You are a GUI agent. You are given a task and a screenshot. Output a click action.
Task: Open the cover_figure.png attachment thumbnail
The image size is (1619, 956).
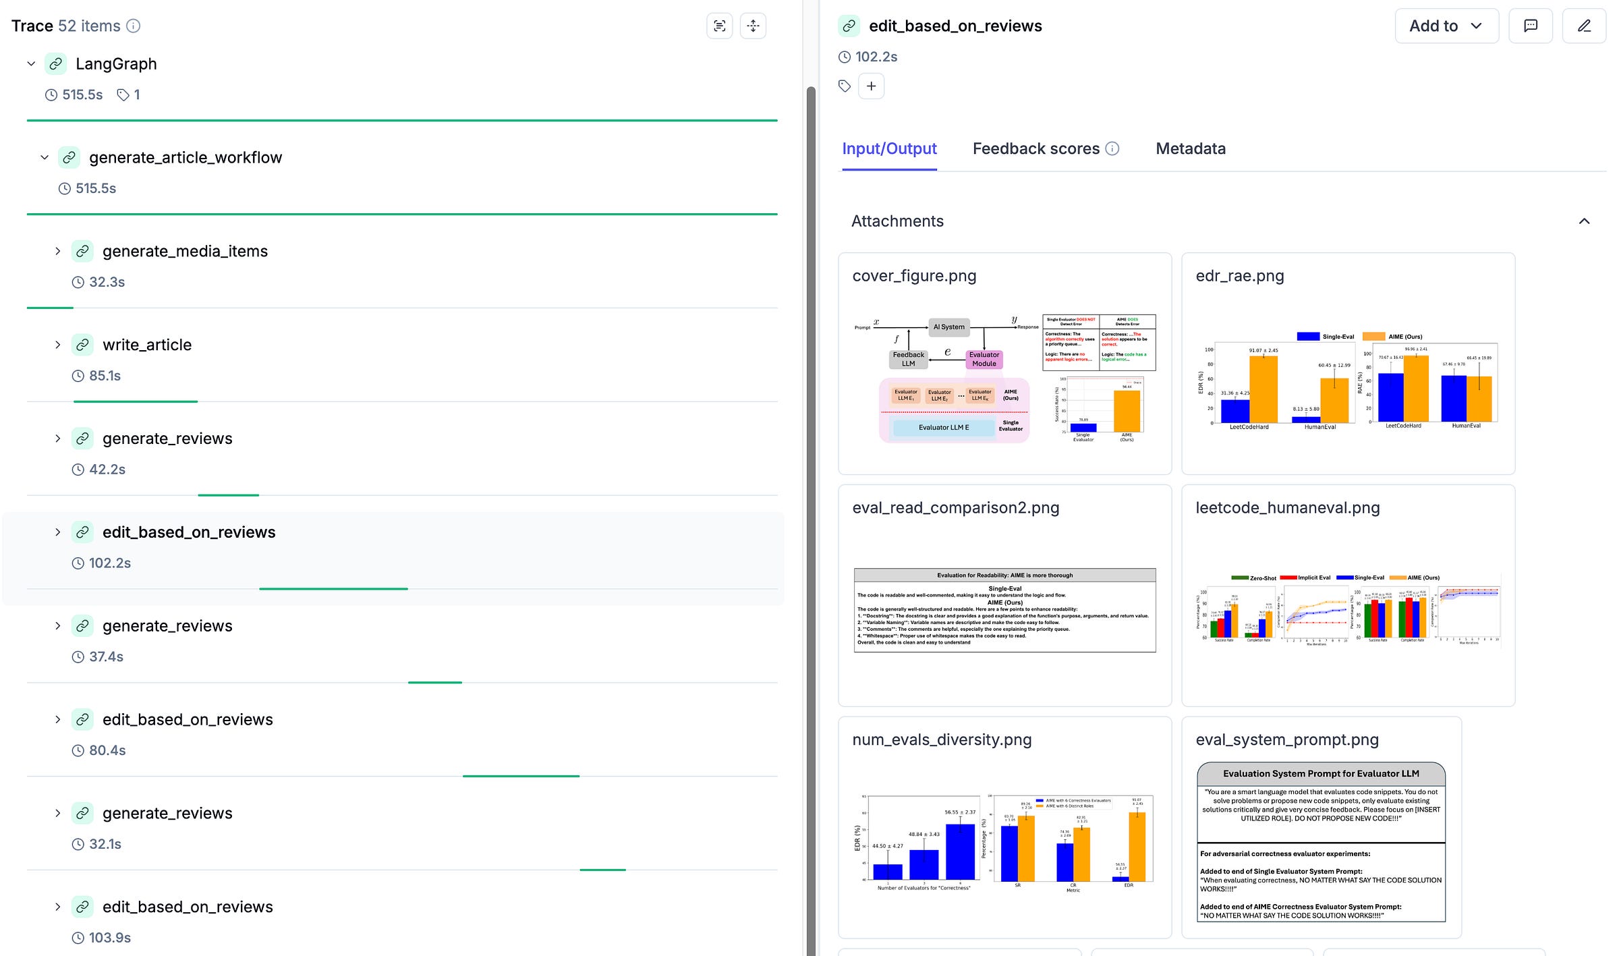(1004, 378)
